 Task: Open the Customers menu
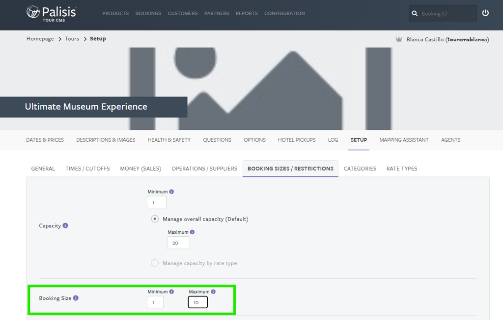click(183, 13)
